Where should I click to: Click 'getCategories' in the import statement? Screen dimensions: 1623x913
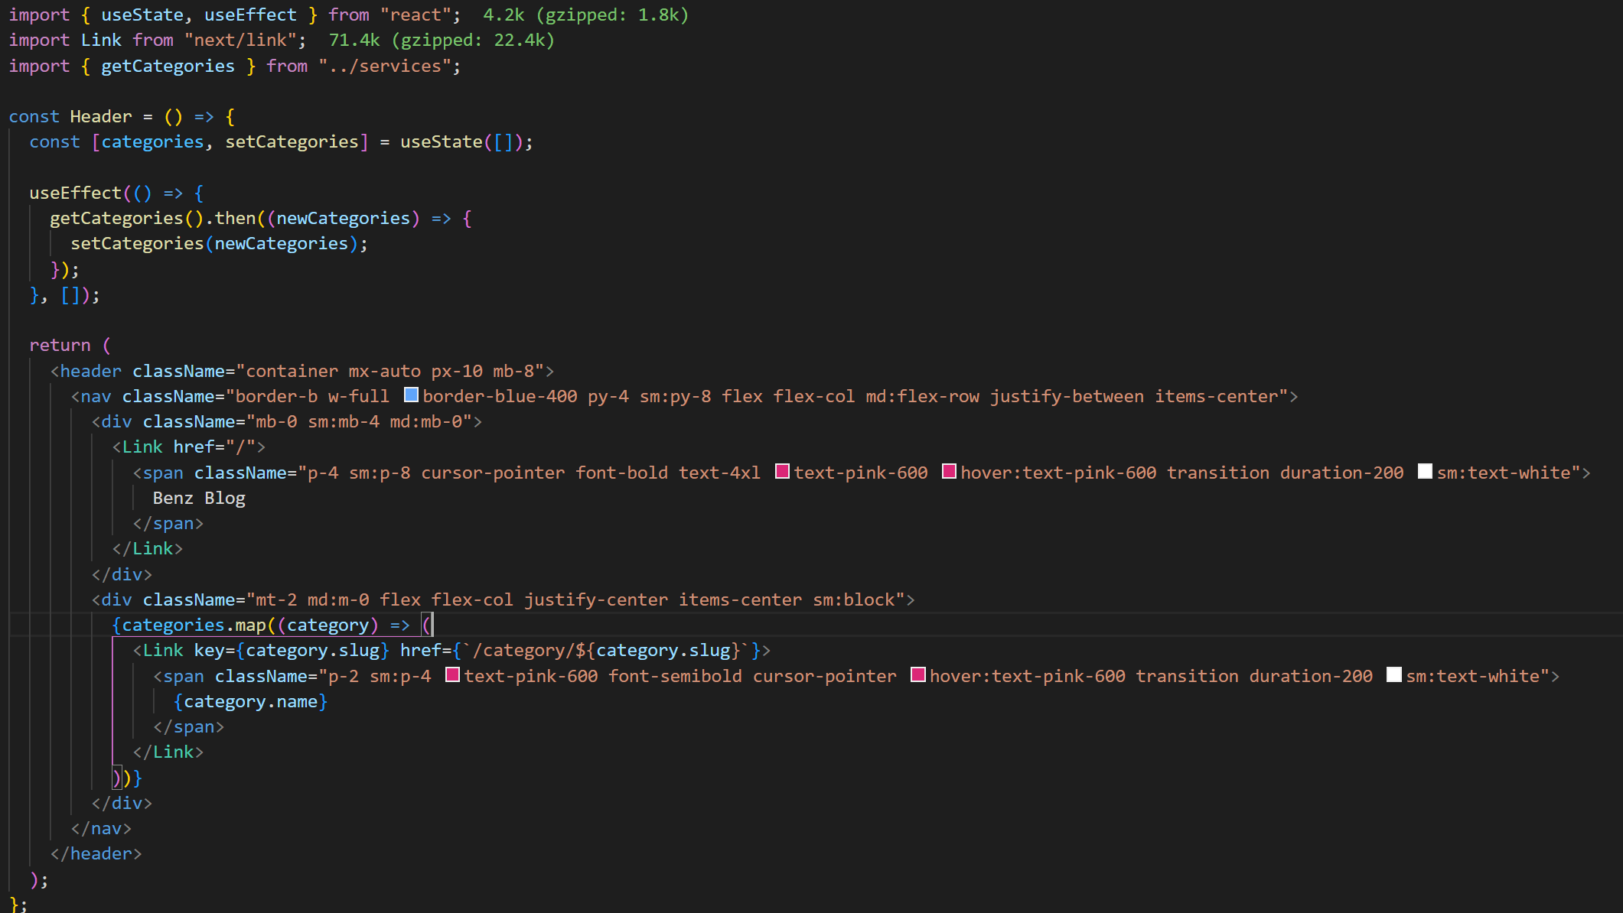(x=168, y=67)
